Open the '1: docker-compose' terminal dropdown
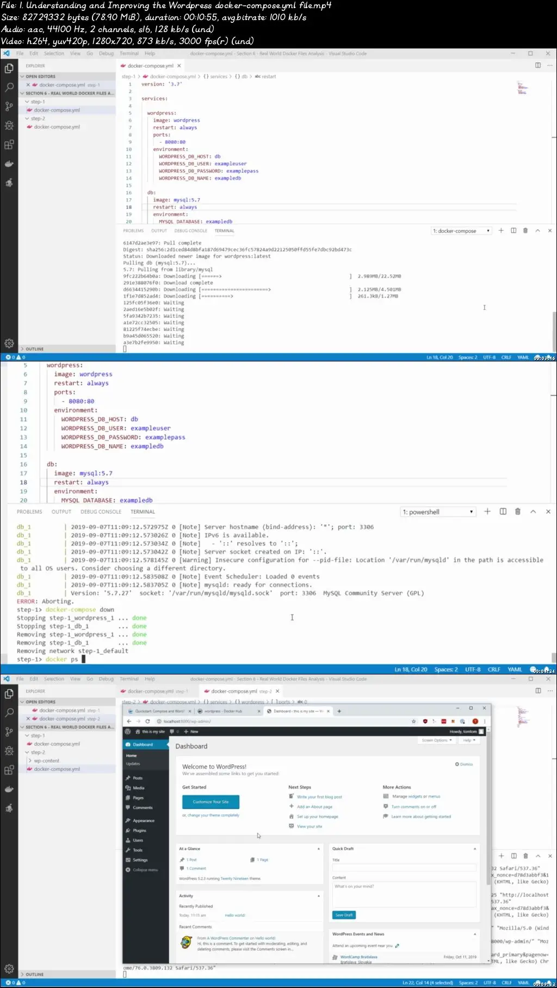This screenshot has width=557, height=988. click(461, 231)
